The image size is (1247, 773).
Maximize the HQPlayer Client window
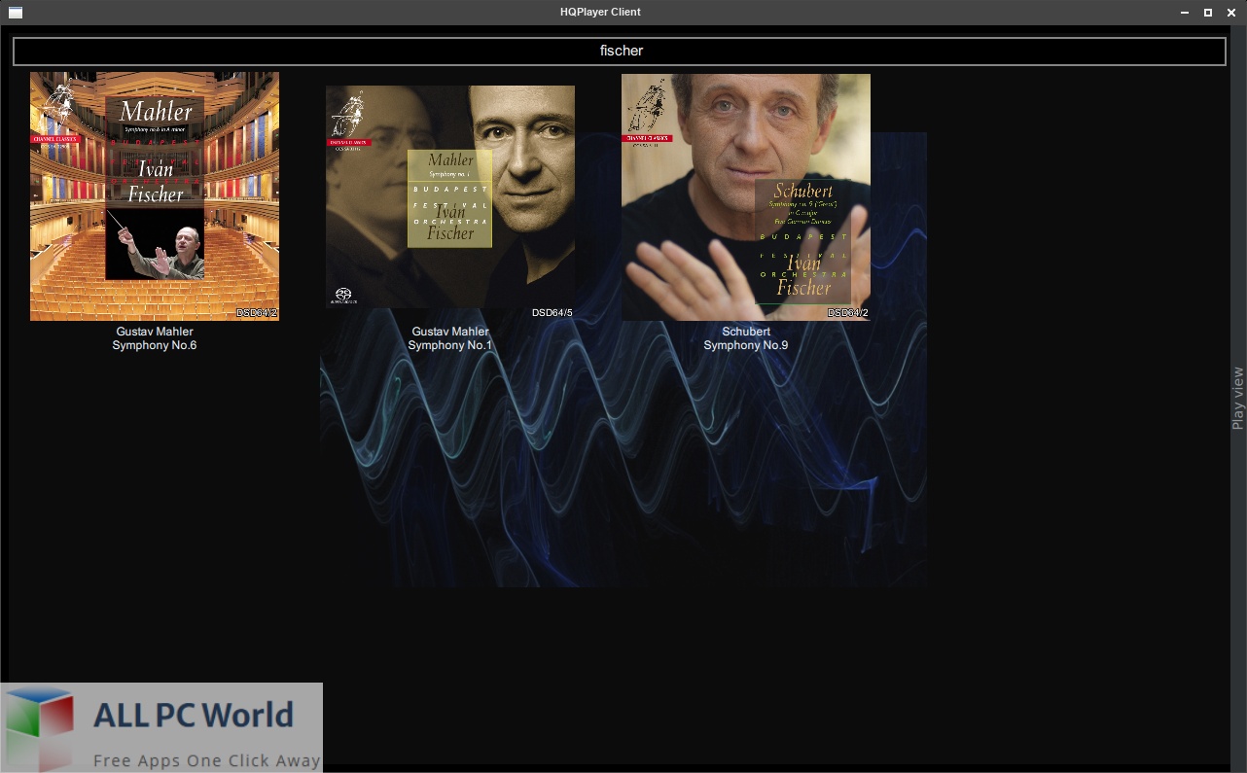(x=1208, y=13)
